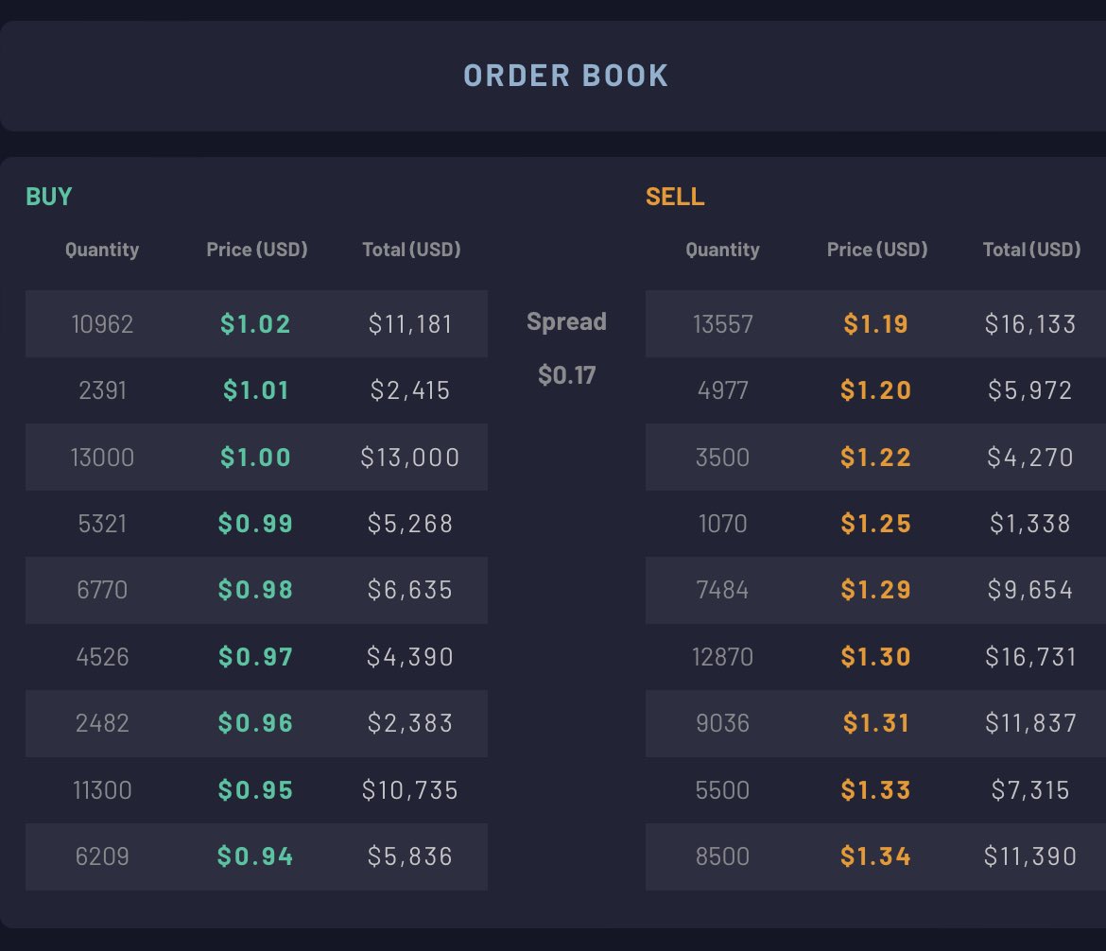Select buy price $0.99
This screenshot has height=951, width=1106.
click(255, 524)
